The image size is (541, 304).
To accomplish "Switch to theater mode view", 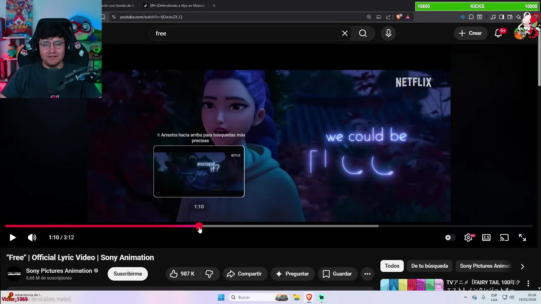I will tap(486, 238).
